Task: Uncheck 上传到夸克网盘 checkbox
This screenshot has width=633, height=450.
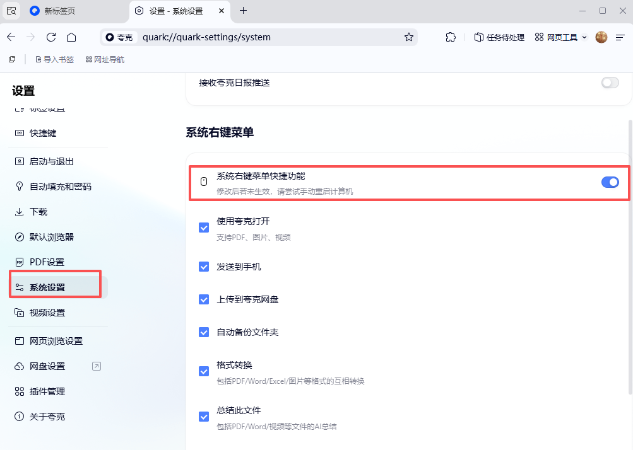Action: point(204,299)
